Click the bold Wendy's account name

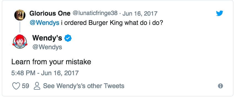click(x=47, y=38)
